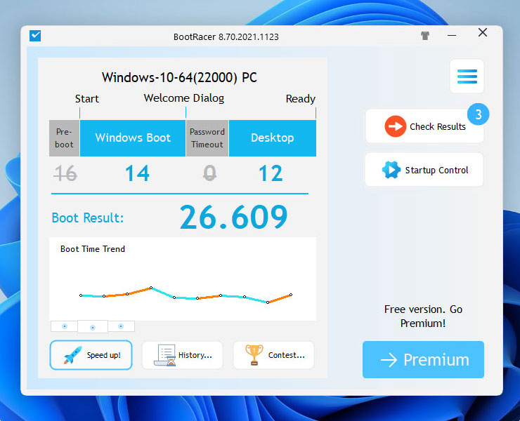Close the BootRacer window

(x=483, y=32)
